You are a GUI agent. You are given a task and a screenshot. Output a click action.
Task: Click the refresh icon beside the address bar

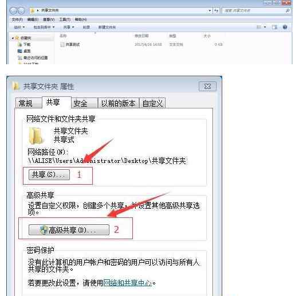coord(217,10)
